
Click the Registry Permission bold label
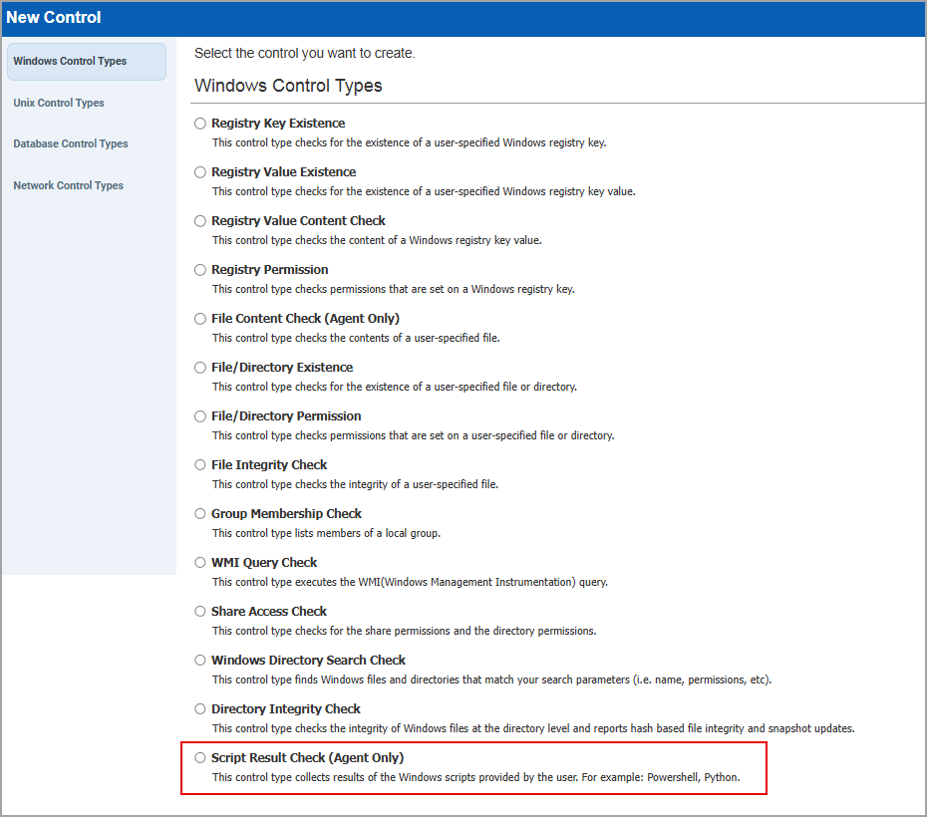[x=269, y=269]
